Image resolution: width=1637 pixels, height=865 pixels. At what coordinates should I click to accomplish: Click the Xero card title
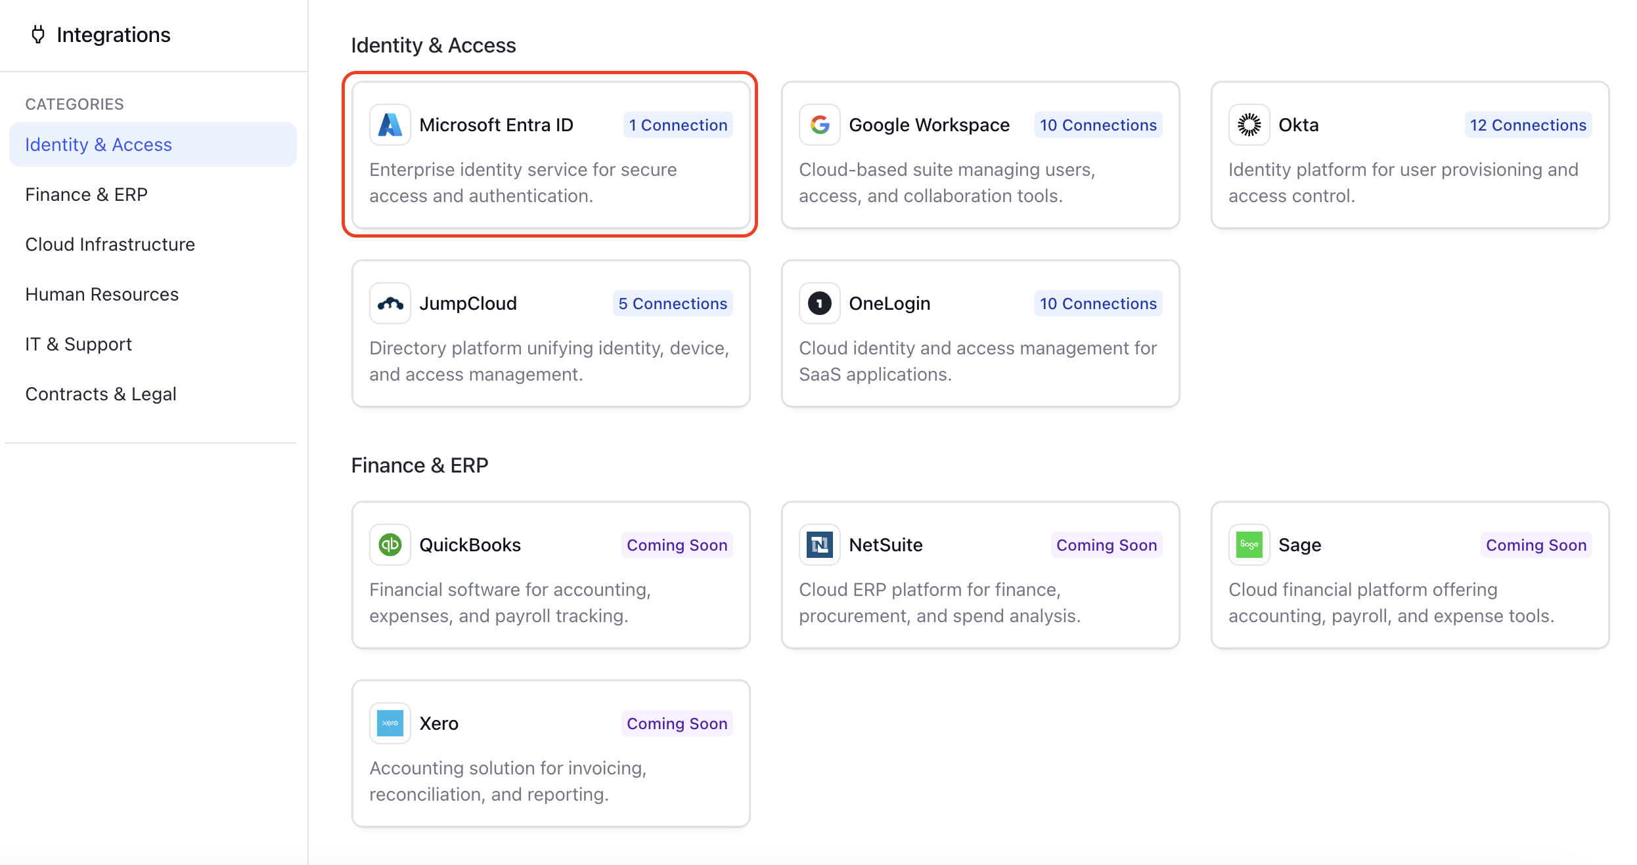click(x=439, y=723)
